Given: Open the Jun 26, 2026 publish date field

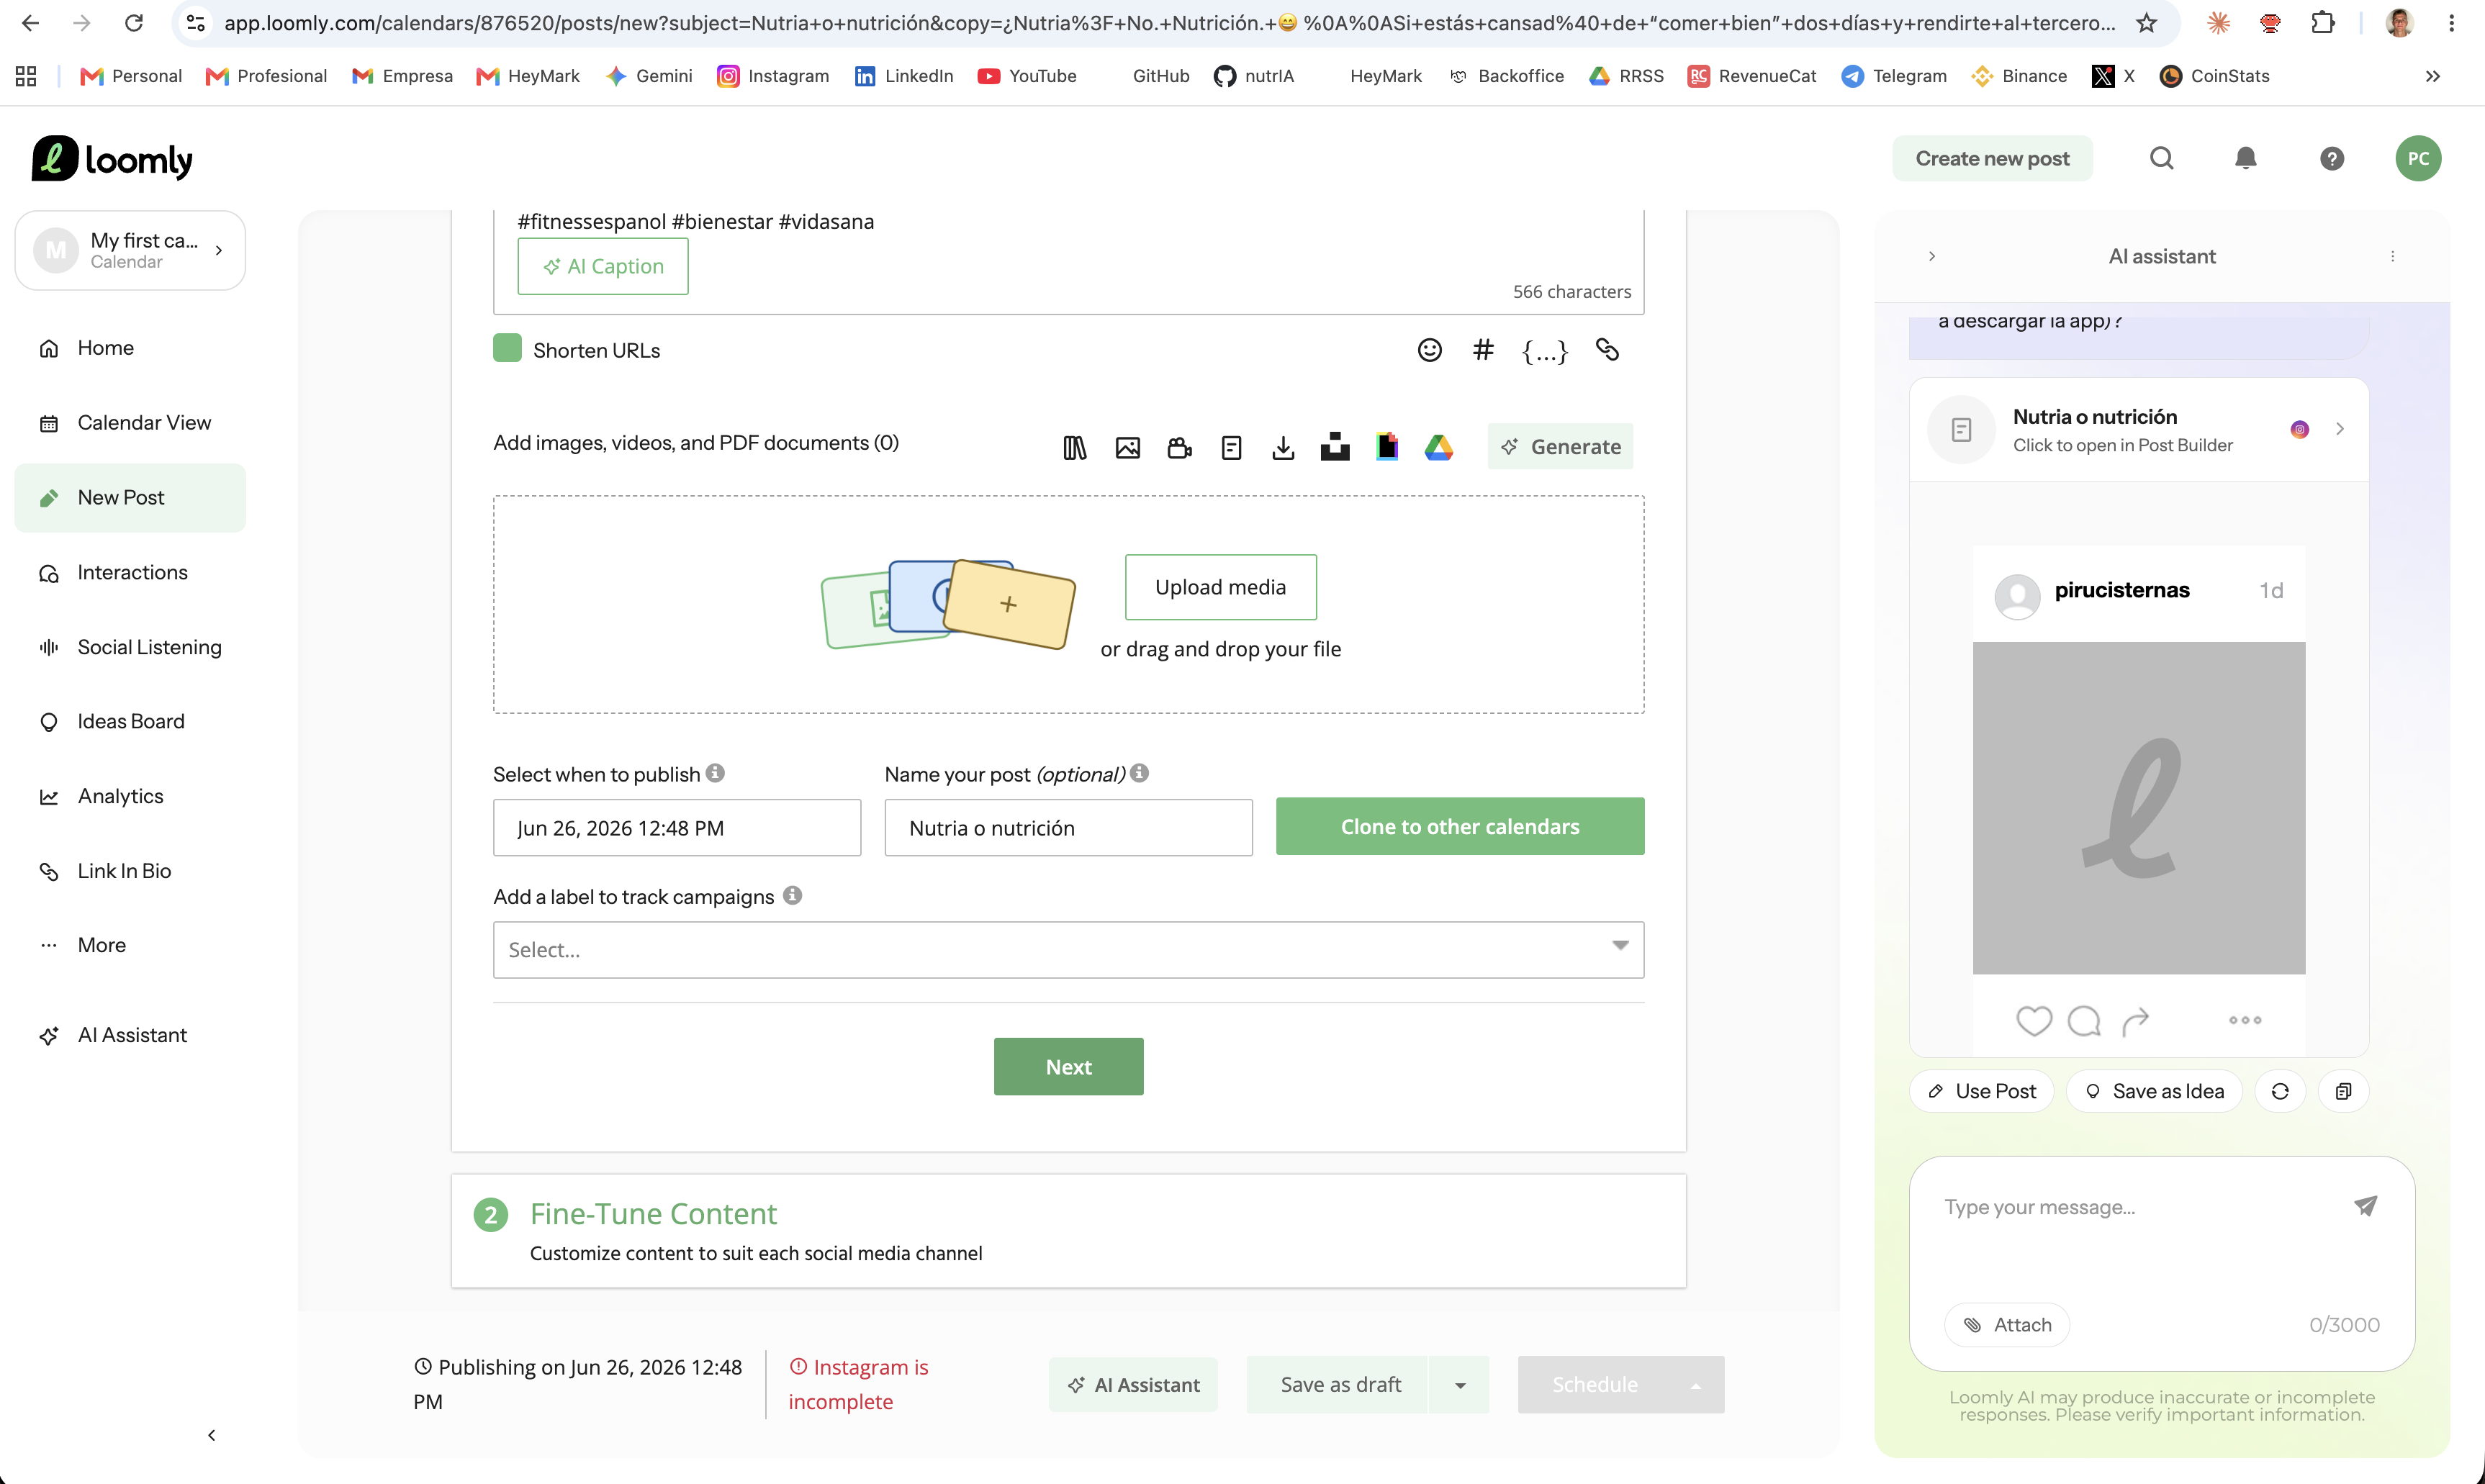Looking at the screenshot, I should pos(677,828).
